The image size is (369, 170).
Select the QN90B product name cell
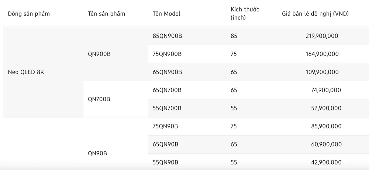97,153
